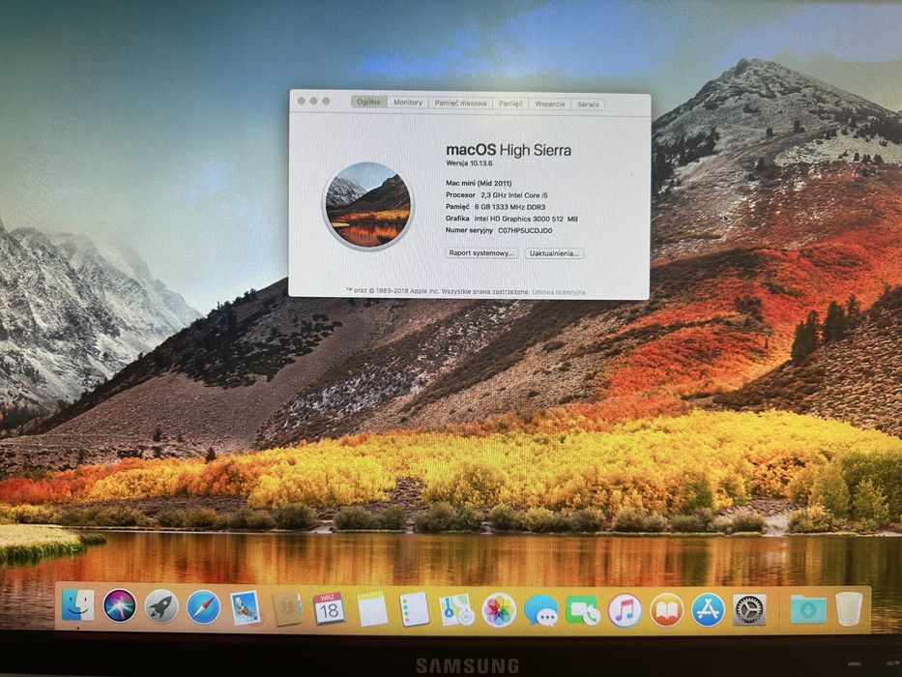
Task: Click Raport systemowy button
Action: [481, 253]
